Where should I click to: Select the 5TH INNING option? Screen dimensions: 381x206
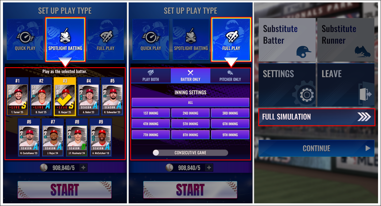coord(190,124)
